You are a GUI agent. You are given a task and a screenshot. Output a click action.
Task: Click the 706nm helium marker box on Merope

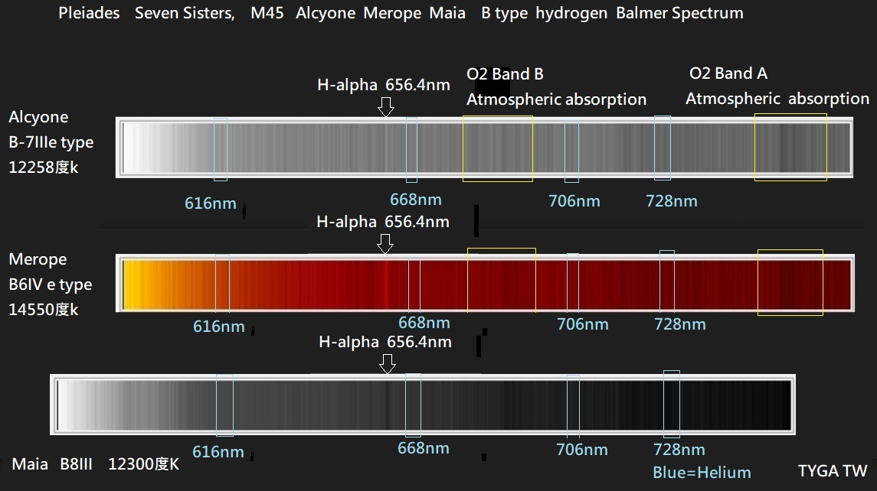point(572,281)
